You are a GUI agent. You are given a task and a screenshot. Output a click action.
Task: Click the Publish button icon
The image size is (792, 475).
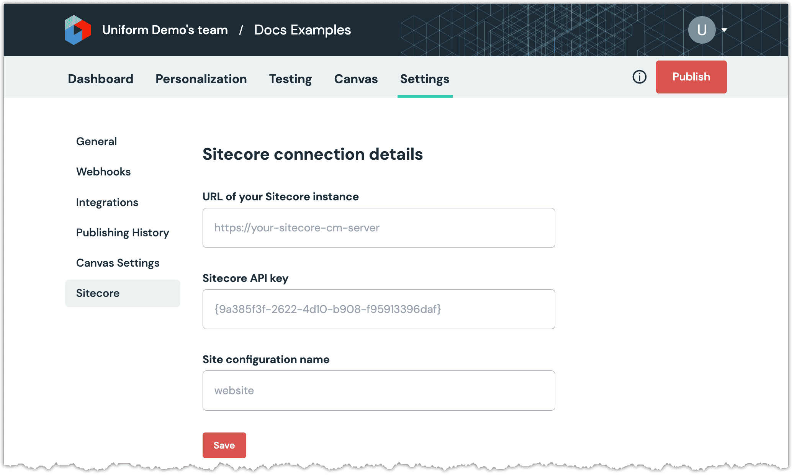click(692, 76)
